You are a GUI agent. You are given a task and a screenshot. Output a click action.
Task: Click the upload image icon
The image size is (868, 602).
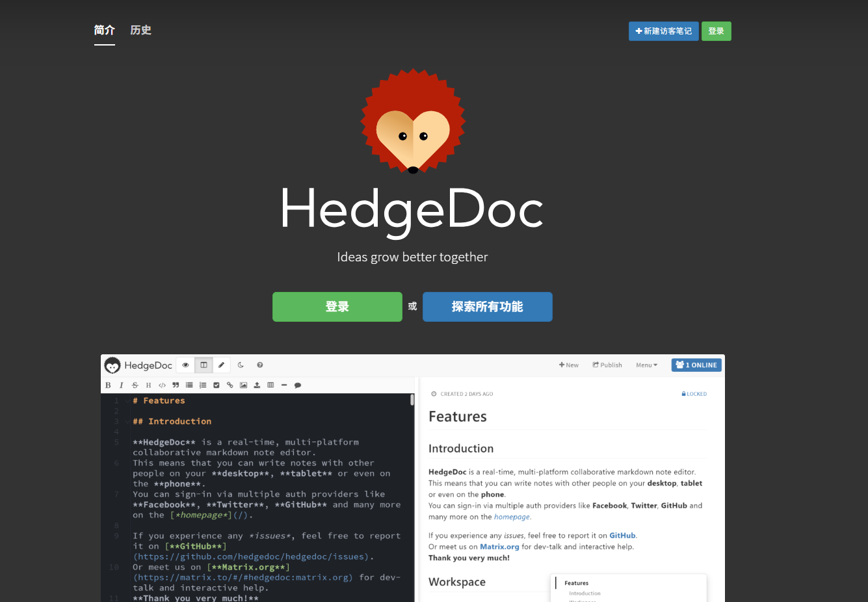click(x=257, y=386)
